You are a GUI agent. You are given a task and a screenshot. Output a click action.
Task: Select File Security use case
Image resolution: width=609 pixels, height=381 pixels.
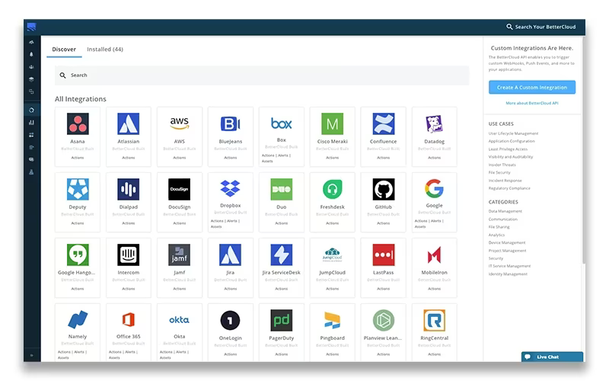point(499,173)
